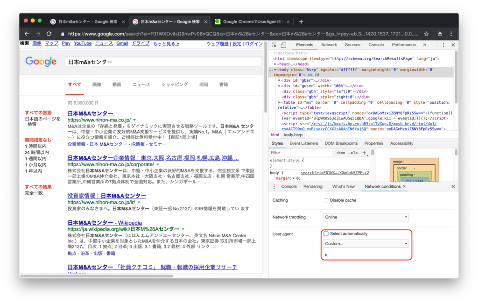Click the Google search input field
Image resolution: width=478 pixels, height=304 pixels.
163,62
